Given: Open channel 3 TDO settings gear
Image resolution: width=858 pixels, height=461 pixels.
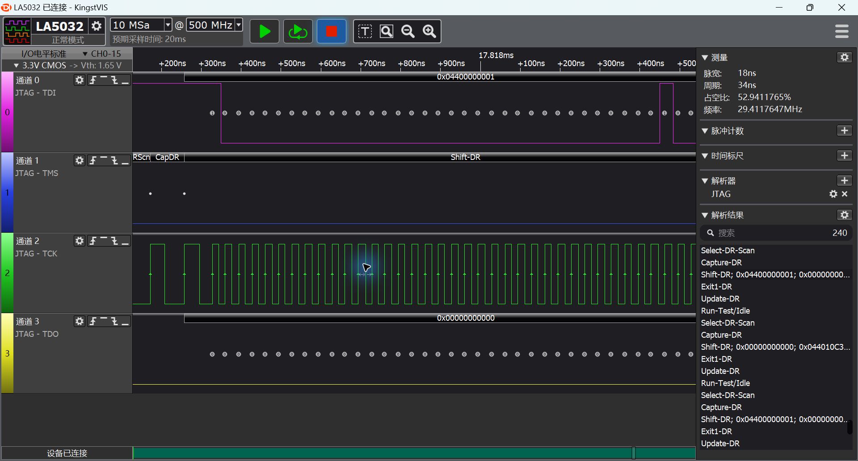Looking at the screenshot, I should click(x=80, y=321).
